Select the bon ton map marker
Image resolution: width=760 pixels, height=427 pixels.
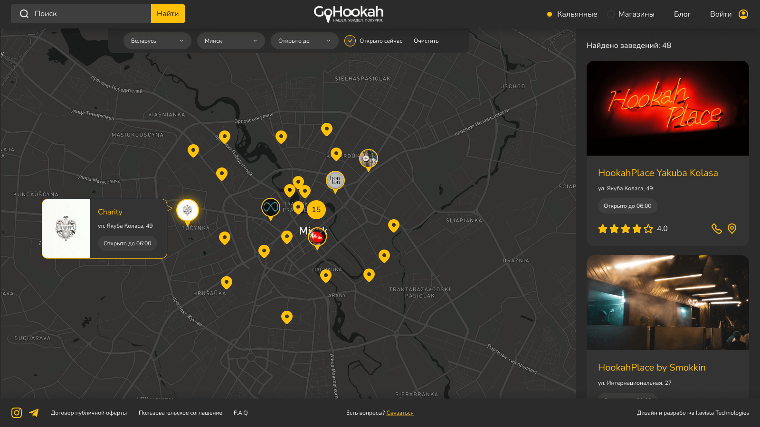(x=335, y=182)
